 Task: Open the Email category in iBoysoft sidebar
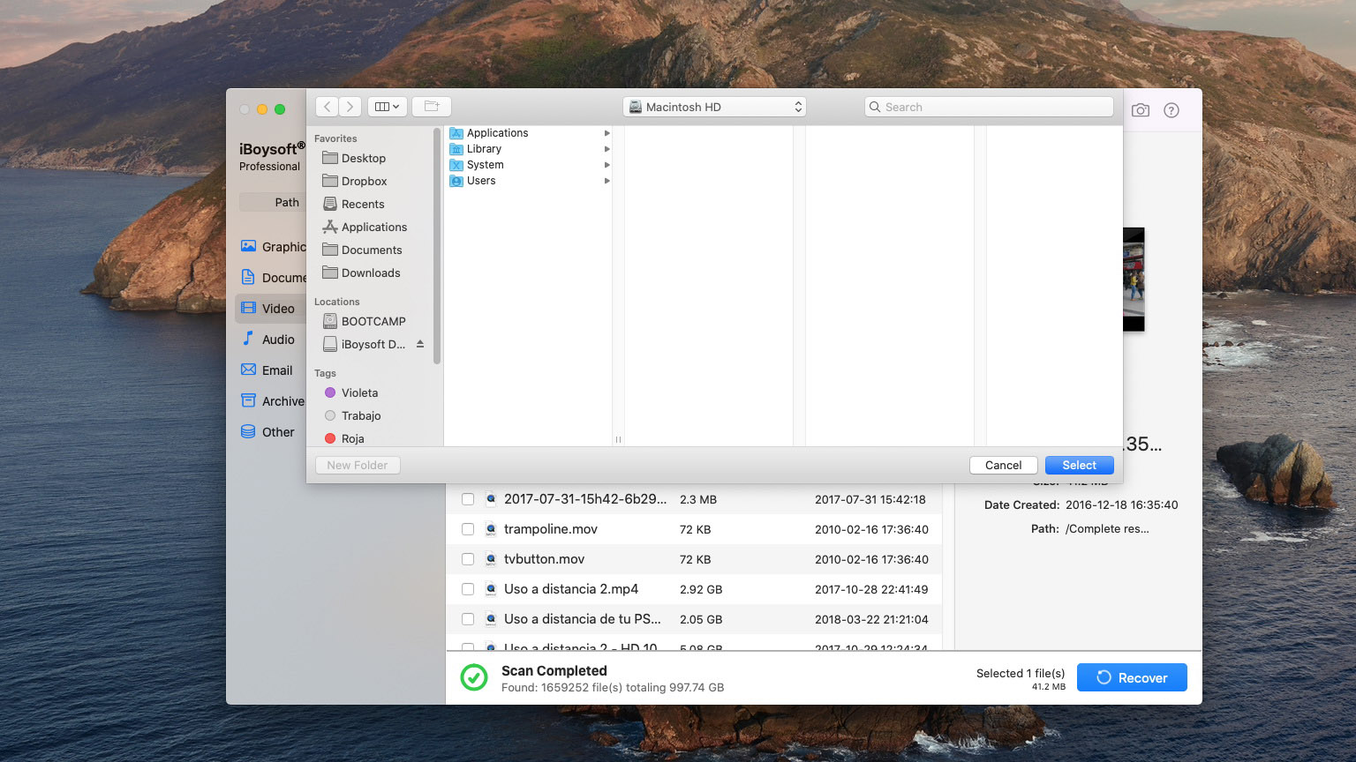[x=271, y=370]
